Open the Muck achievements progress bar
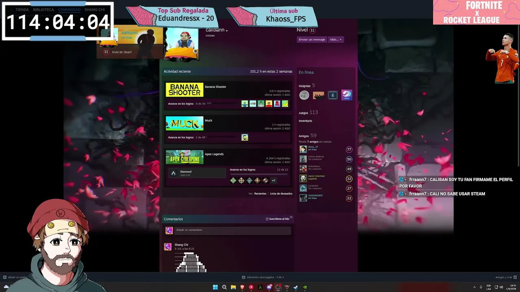This screenshot has width=520, height=292. pos(221,137)
